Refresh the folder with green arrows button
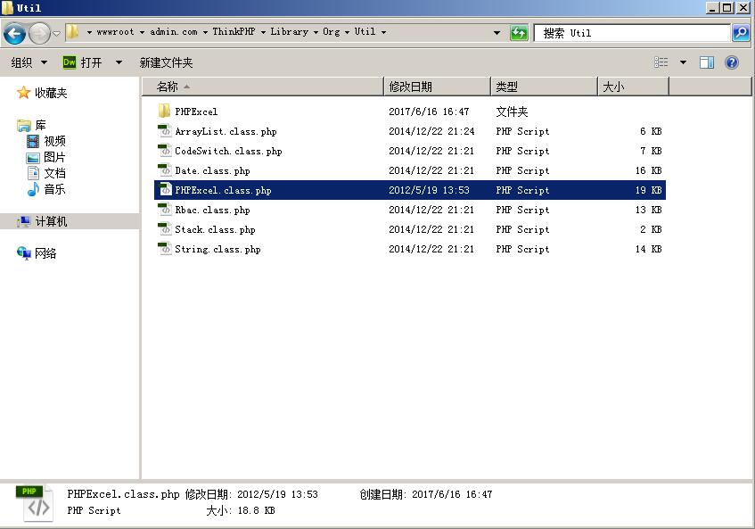The height and width of the screenshot is (529, 755). click(x=519, y=33)
